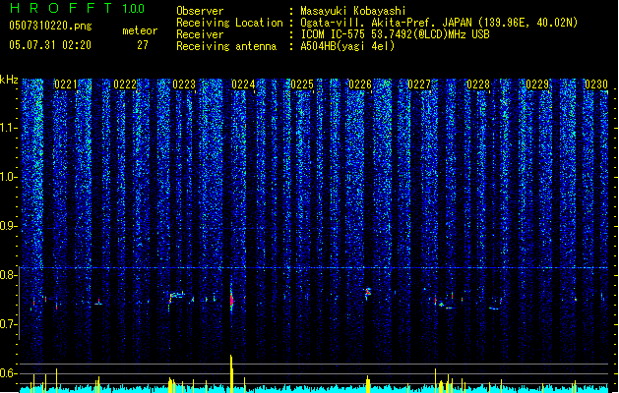Click the 0.6 kHz axis tick label

pos(8,373)
